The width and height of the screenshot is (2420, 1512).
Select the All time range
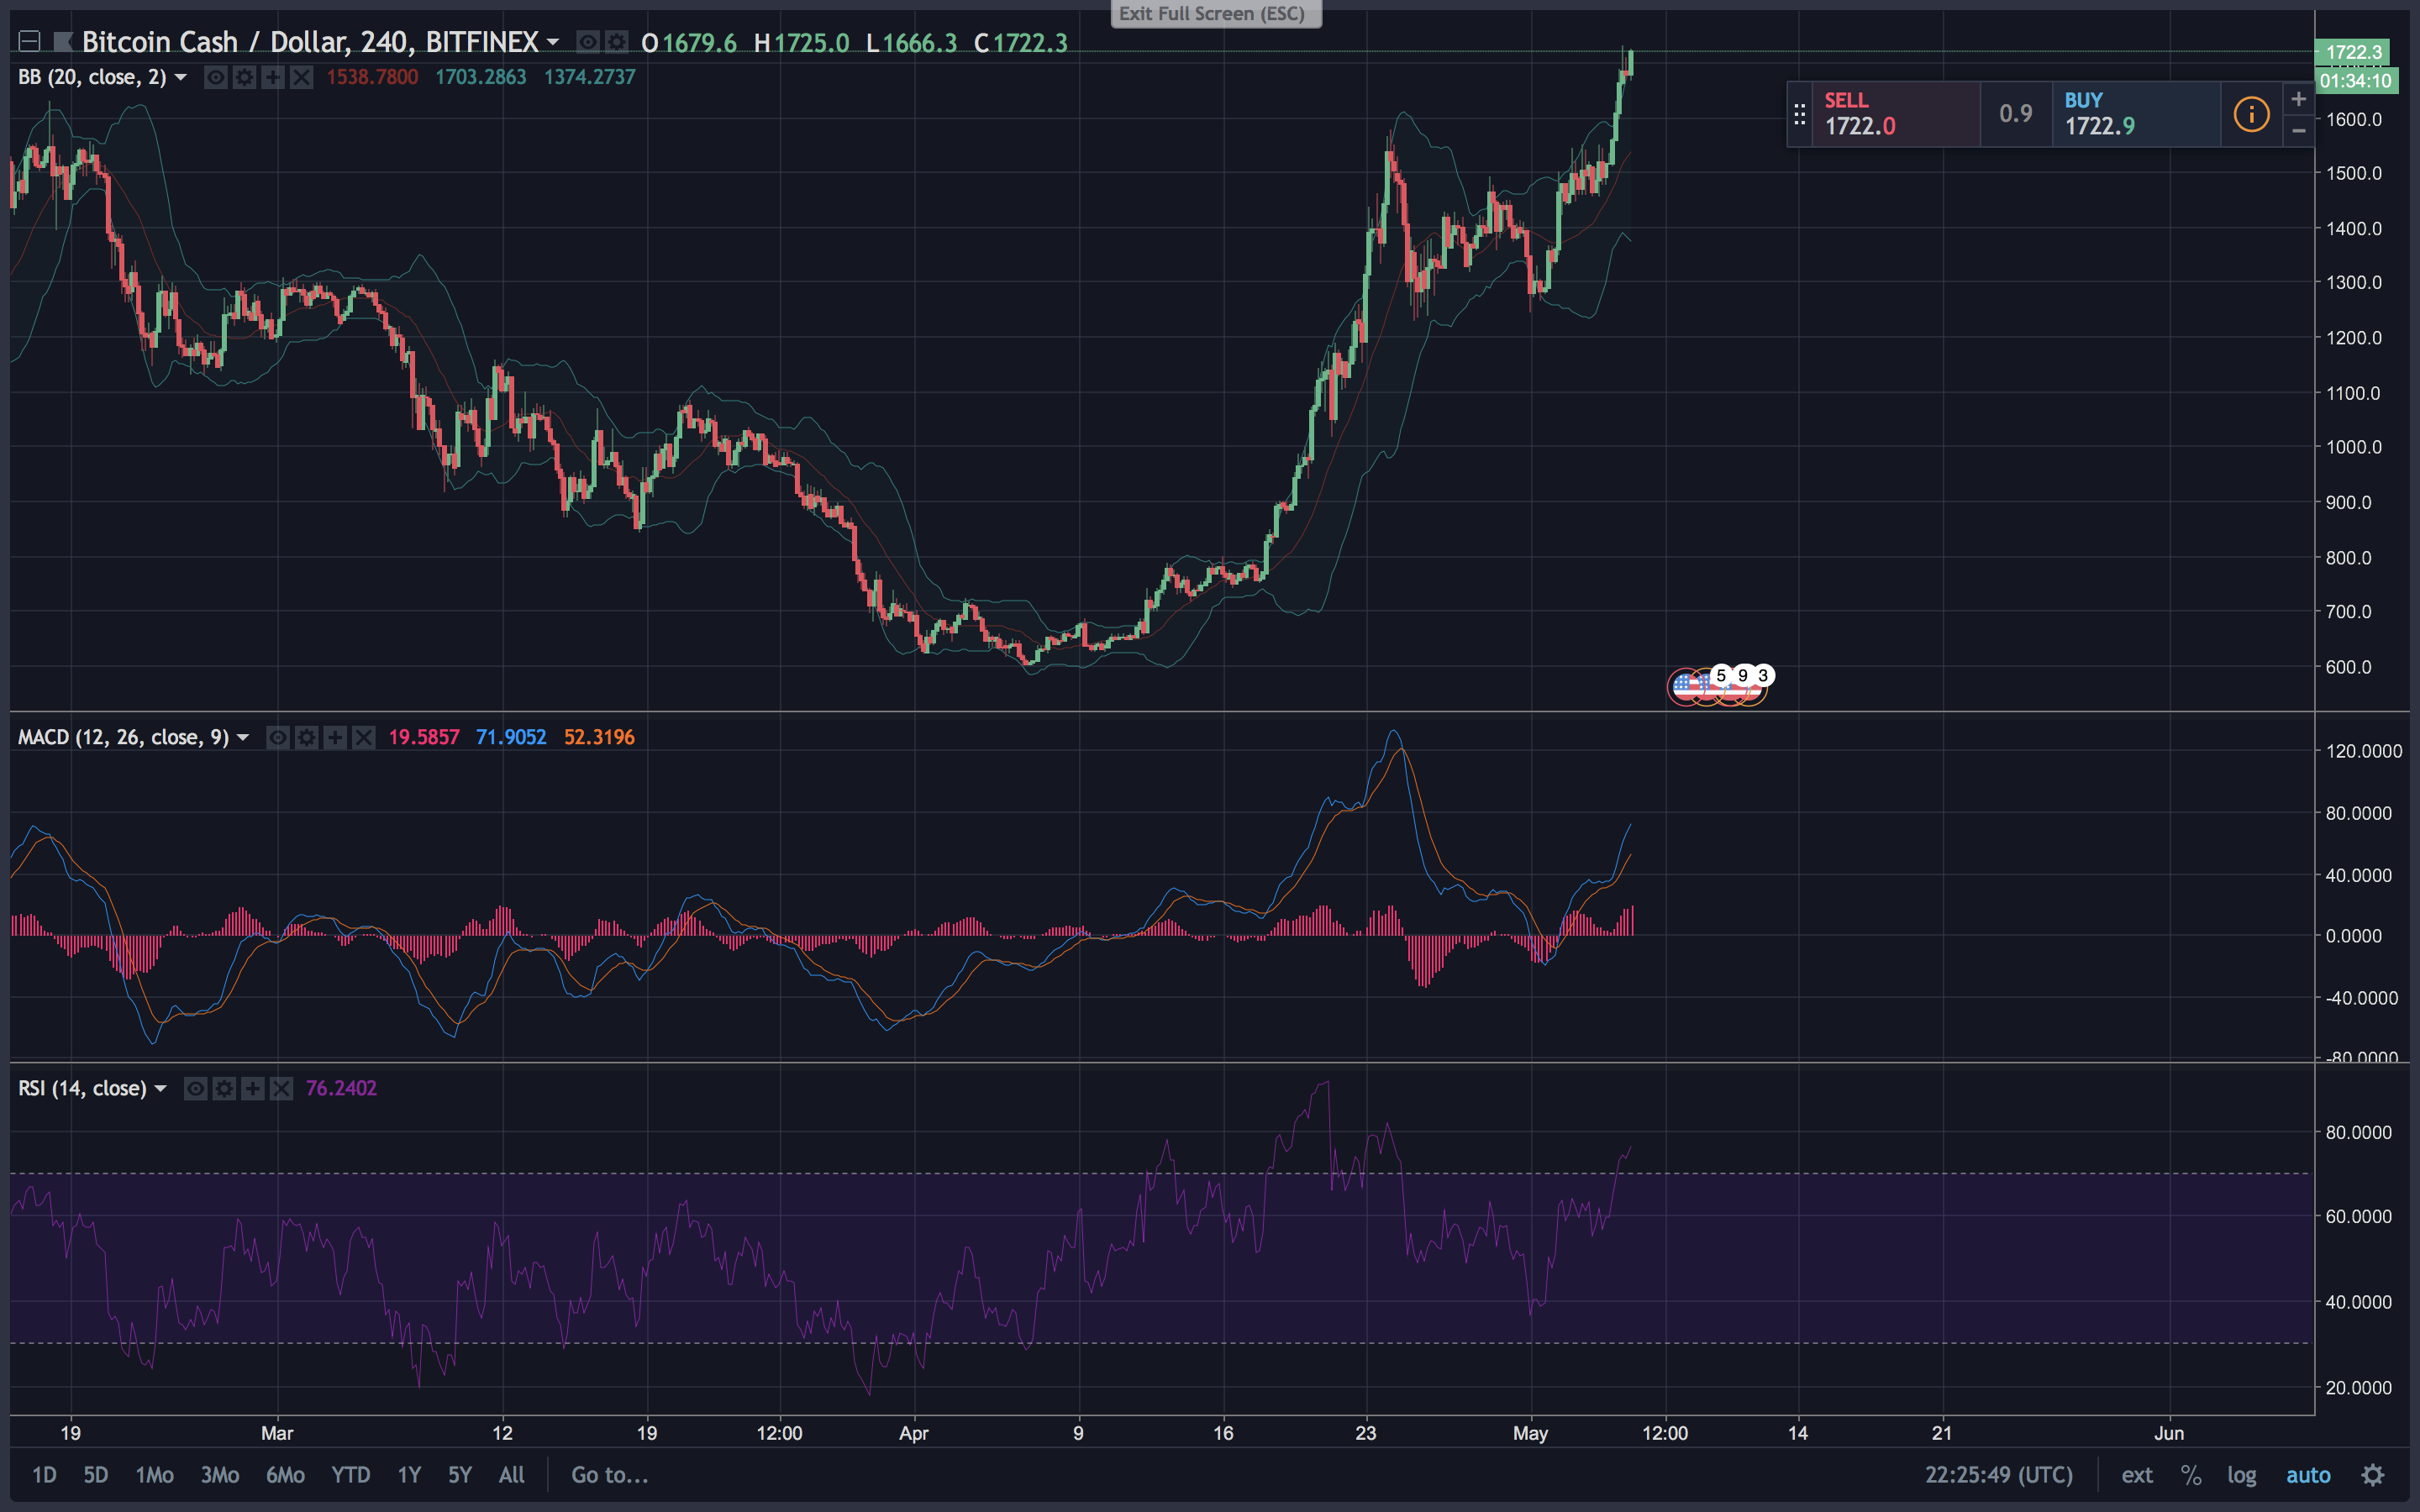pyautogui.click(x=511, y=1475)
